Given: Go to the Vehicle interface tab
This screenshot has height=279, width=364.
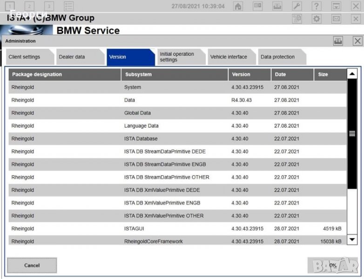Looking at the screenshot, I should [x=229, y=57].
